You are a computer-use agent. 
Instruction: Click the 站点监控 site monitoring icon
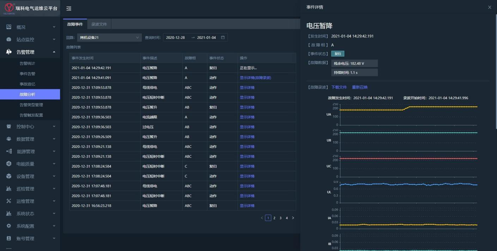[9, 40]
